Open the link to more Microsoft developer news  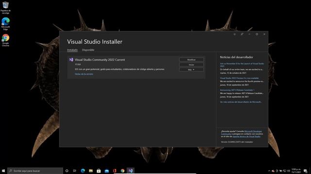coord(241,102)
